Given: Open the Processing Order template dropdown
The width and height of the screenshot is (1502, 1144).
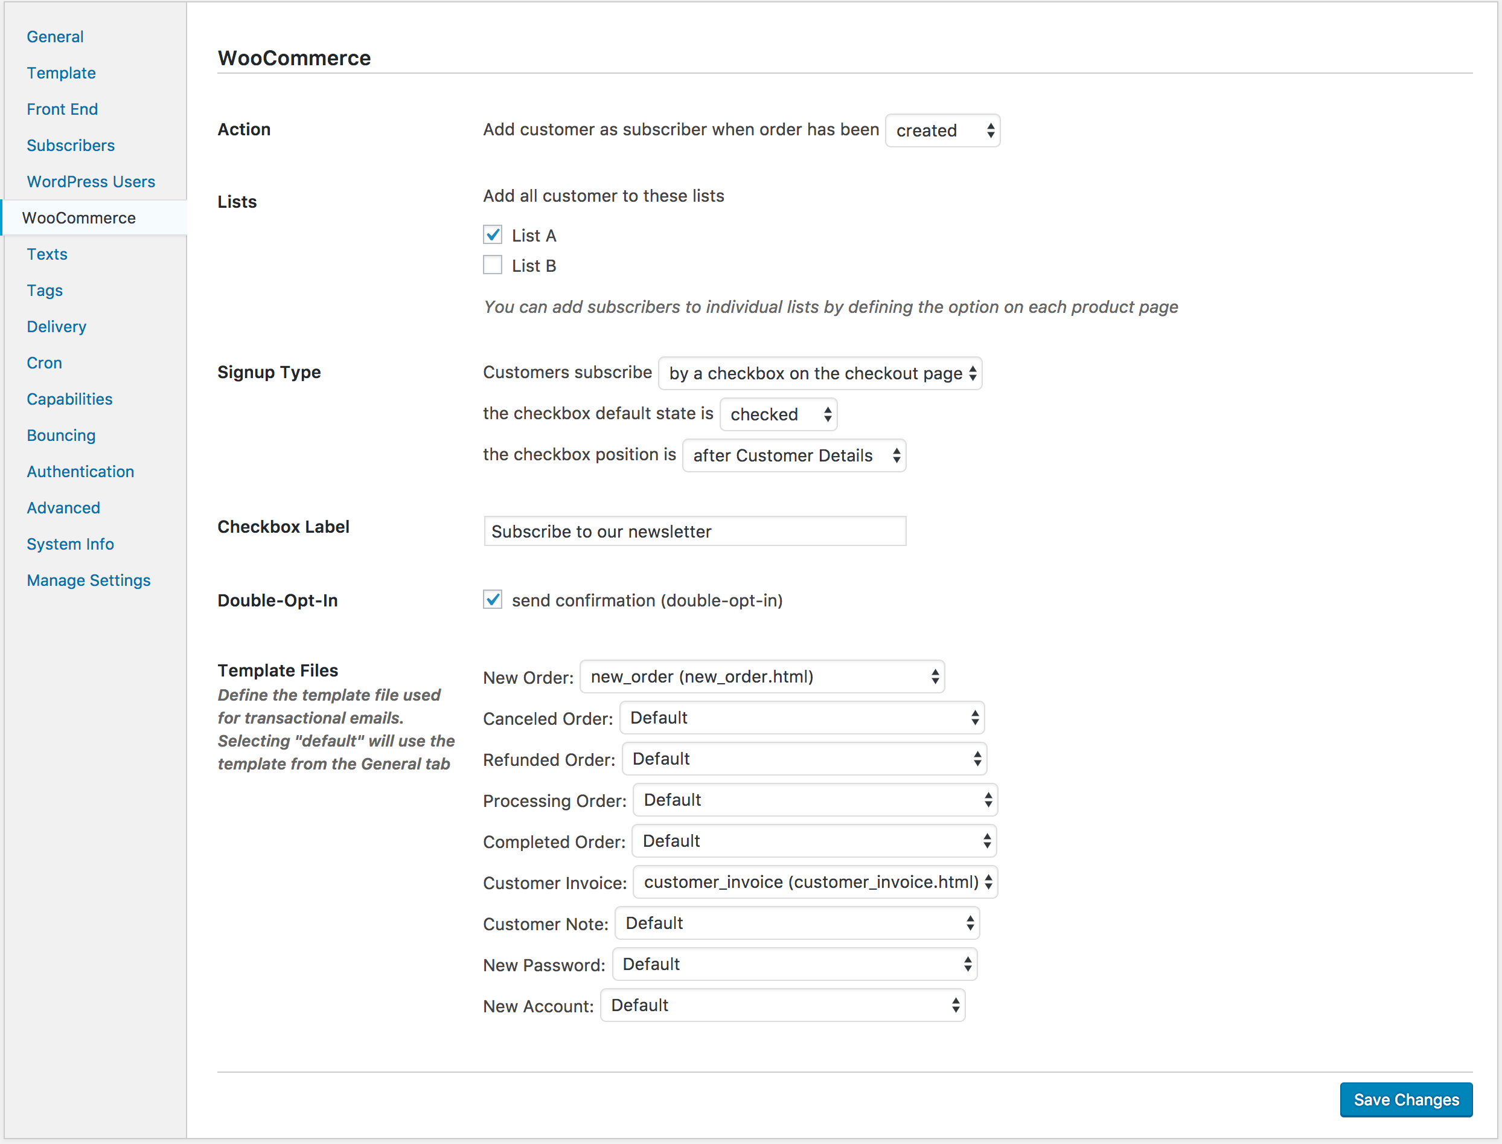Looking at the screenshot, I should [x=816, y=800].
